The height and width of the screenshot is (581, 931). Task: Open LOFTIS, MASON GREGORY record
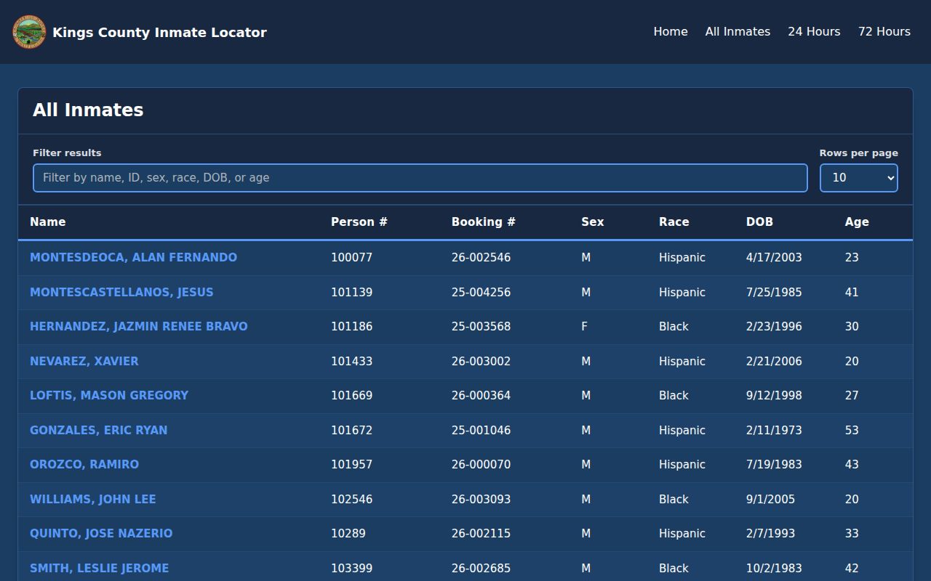coord(109,396)
